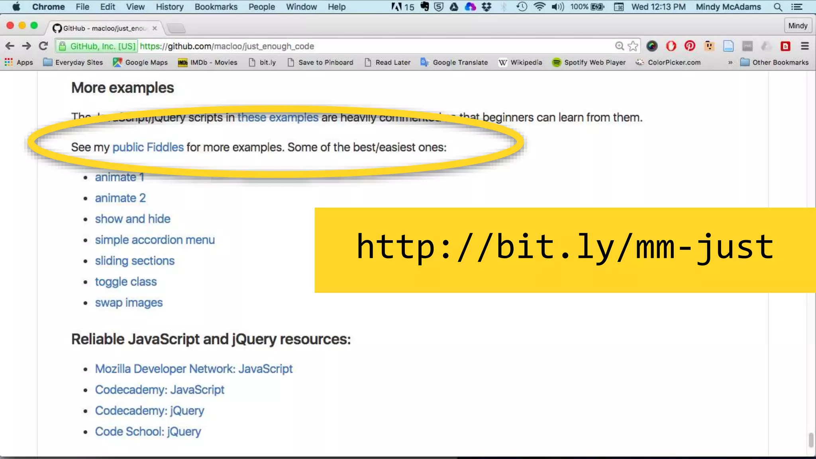Image resolution: width=816 pixels, height=459 pixels.
Task: Click the zoom magnifier in the address bar
Action: [x=619, y=46]
